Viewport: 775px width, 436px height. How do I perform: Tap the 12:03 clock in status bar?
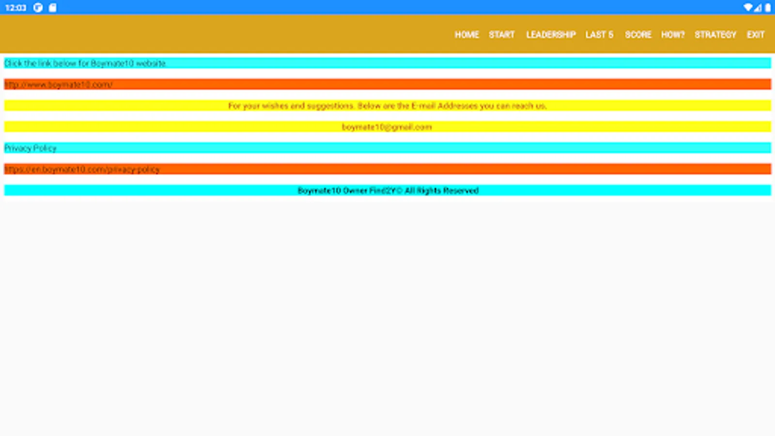(15, 7)
